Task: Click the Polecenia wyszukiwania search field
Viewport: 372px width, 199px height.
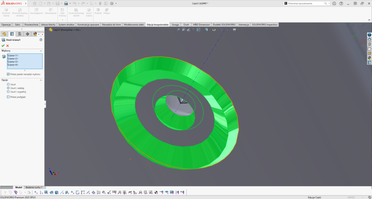Action: click(x=305, y=3)
